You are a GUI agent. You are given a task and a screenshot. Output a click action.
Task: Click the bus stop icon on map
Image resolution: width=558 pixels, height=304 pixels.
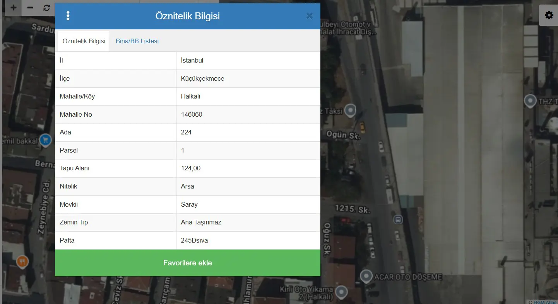(x=398, y=220)
